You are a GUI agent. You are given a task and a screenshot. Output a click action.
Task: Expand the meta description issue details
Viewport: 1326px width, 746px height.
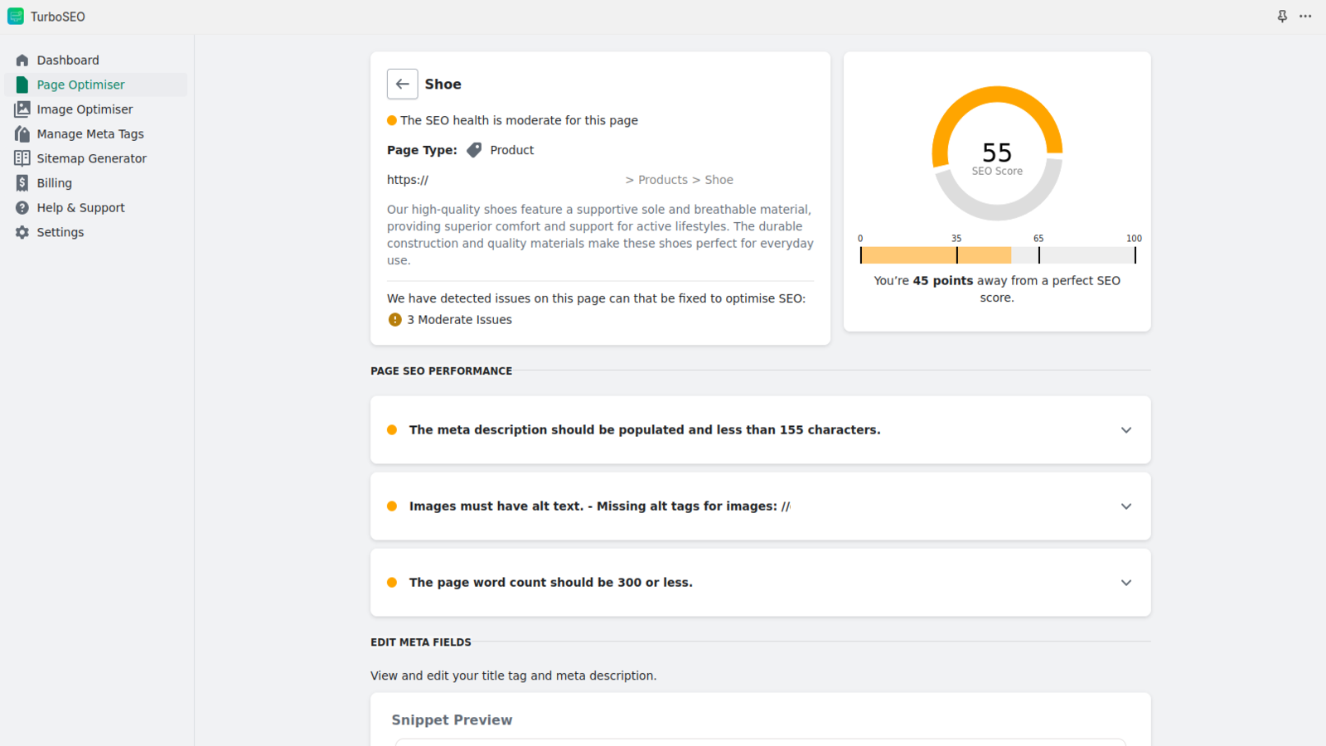(1125, 430)
